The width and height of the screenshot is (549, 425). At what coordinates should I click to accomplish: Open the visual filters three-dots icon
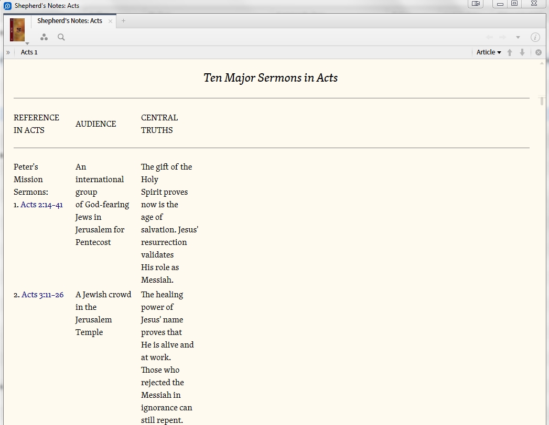coord(44,37)
